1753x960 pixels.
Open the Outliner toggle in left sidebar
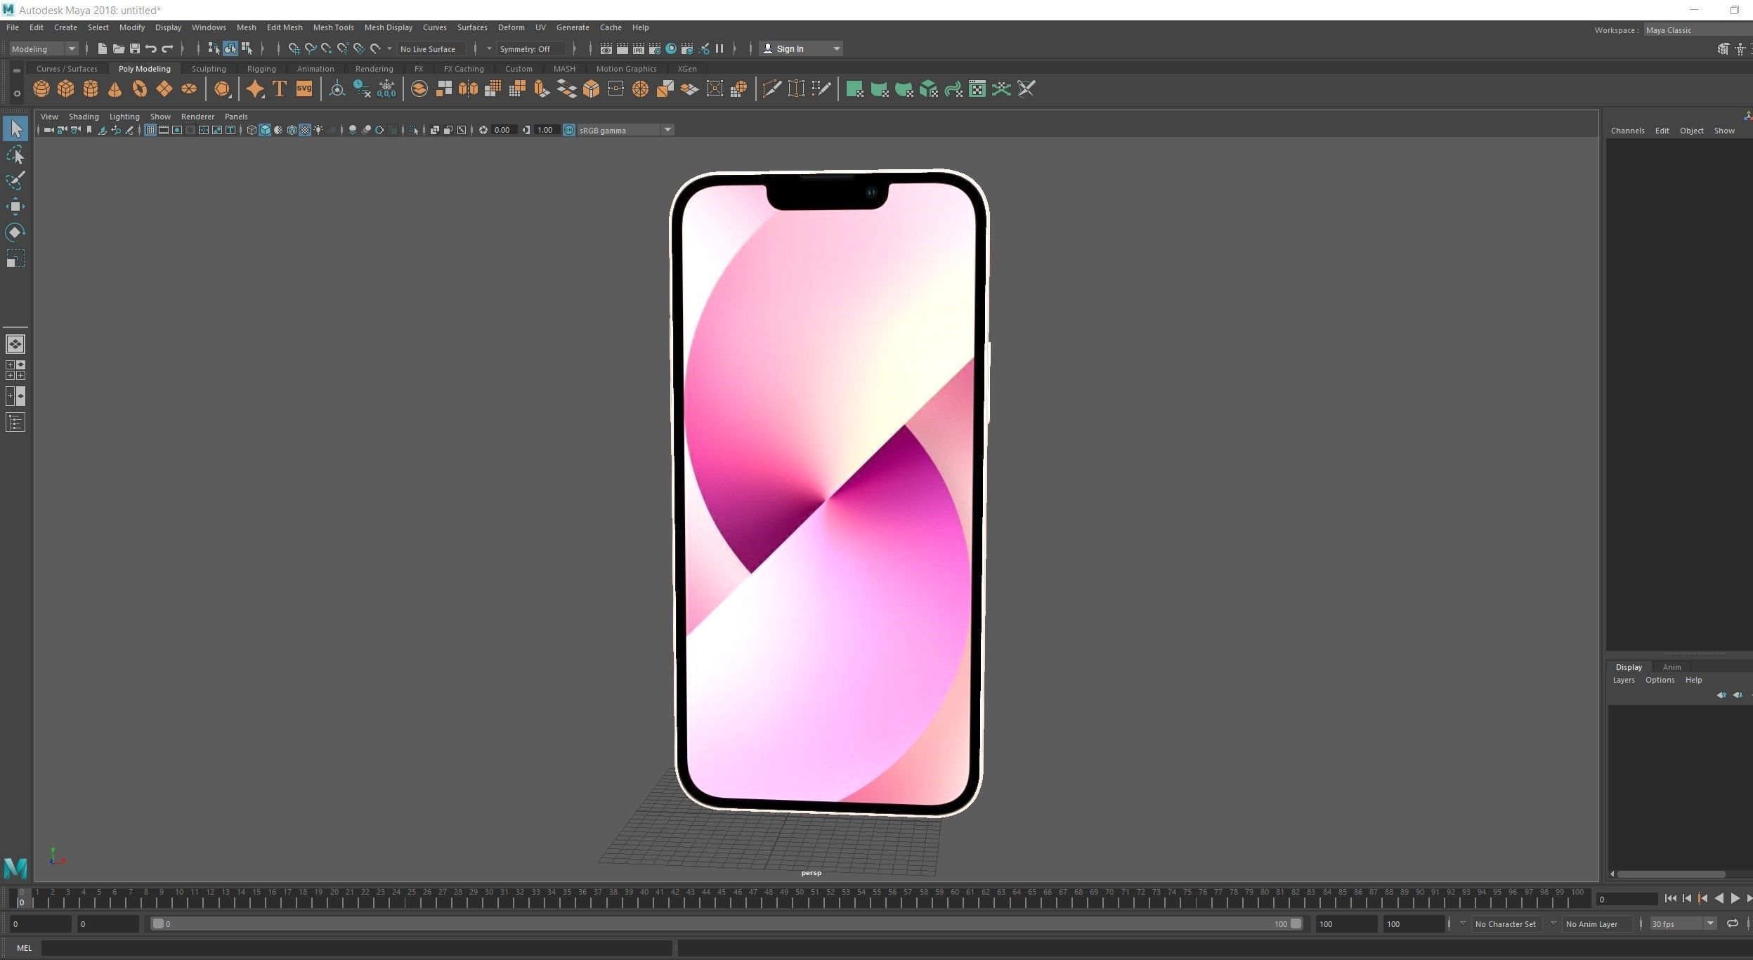pos(15,422)
